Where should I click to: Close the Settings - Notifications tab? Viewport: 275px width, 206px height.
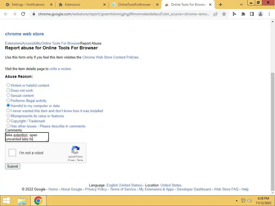point(51,5)
